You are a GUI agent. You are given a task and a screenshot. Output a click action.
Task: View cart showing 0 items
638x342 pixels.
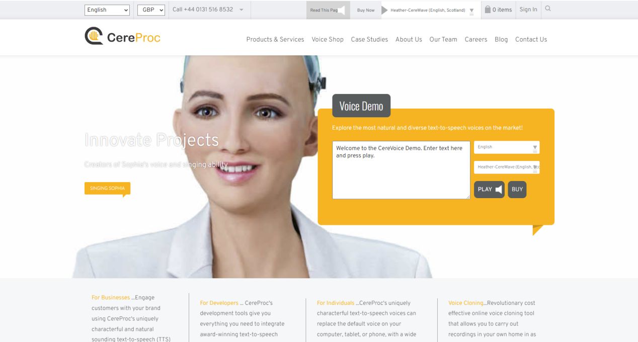[x=498, y=10]
